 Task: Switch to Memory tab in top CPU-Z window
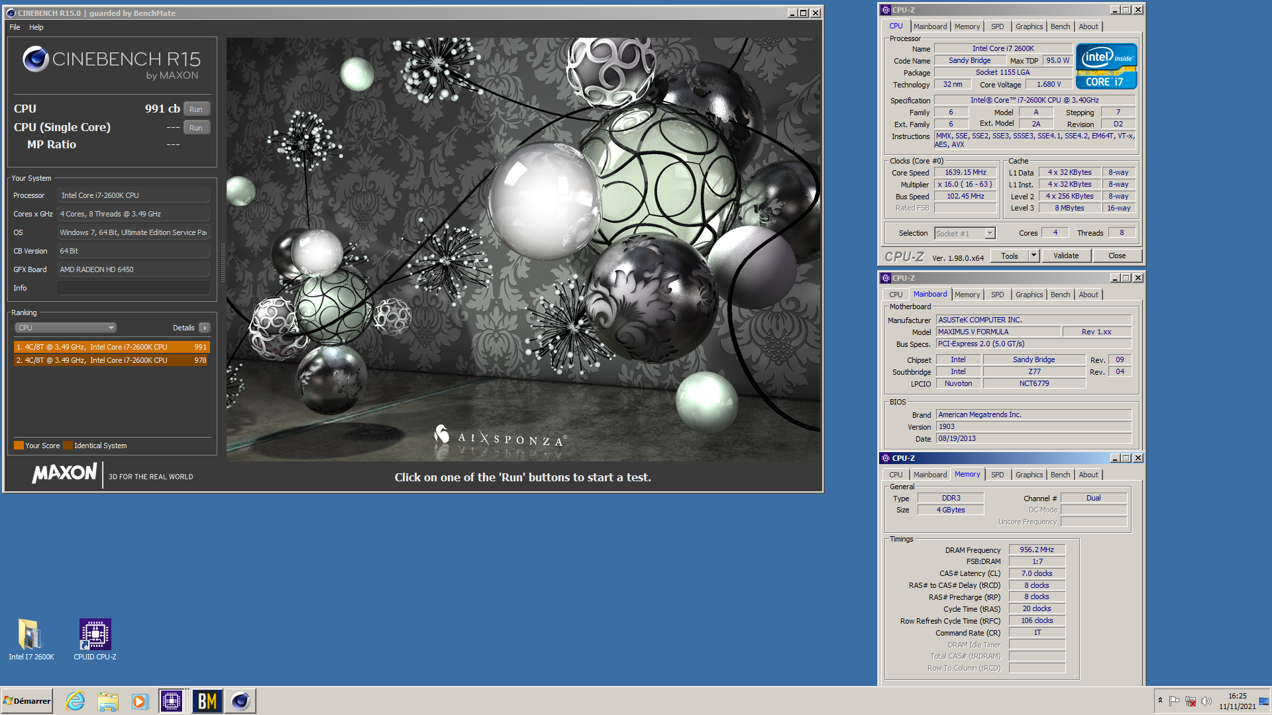point(967,26)
